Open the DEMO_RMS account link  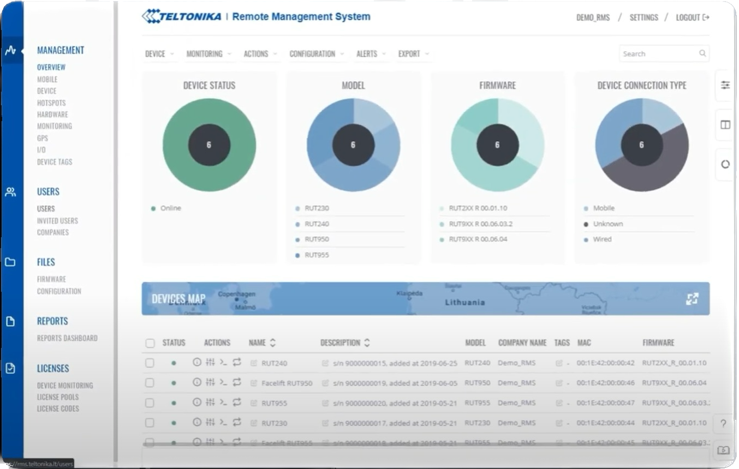pos(593,17)
